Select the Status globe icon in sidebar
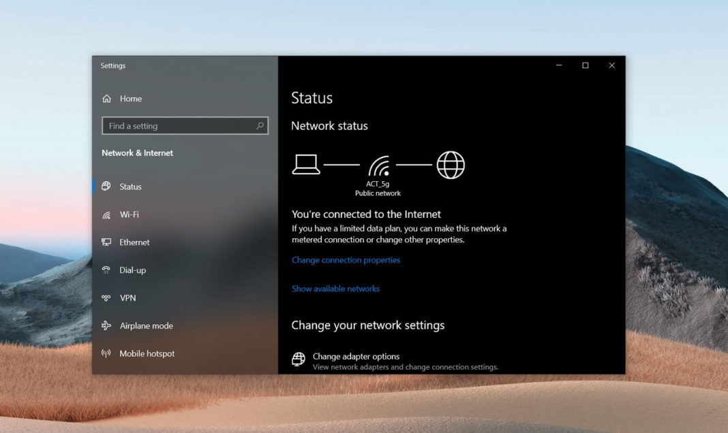Viewport: 728px width, 433px height. (107, 186)
